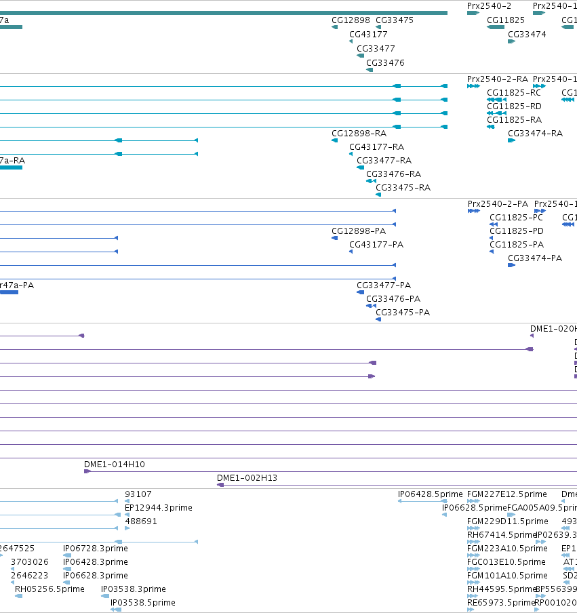Click the Prx2540-2 gene label
577x613 pixels.
489,6
